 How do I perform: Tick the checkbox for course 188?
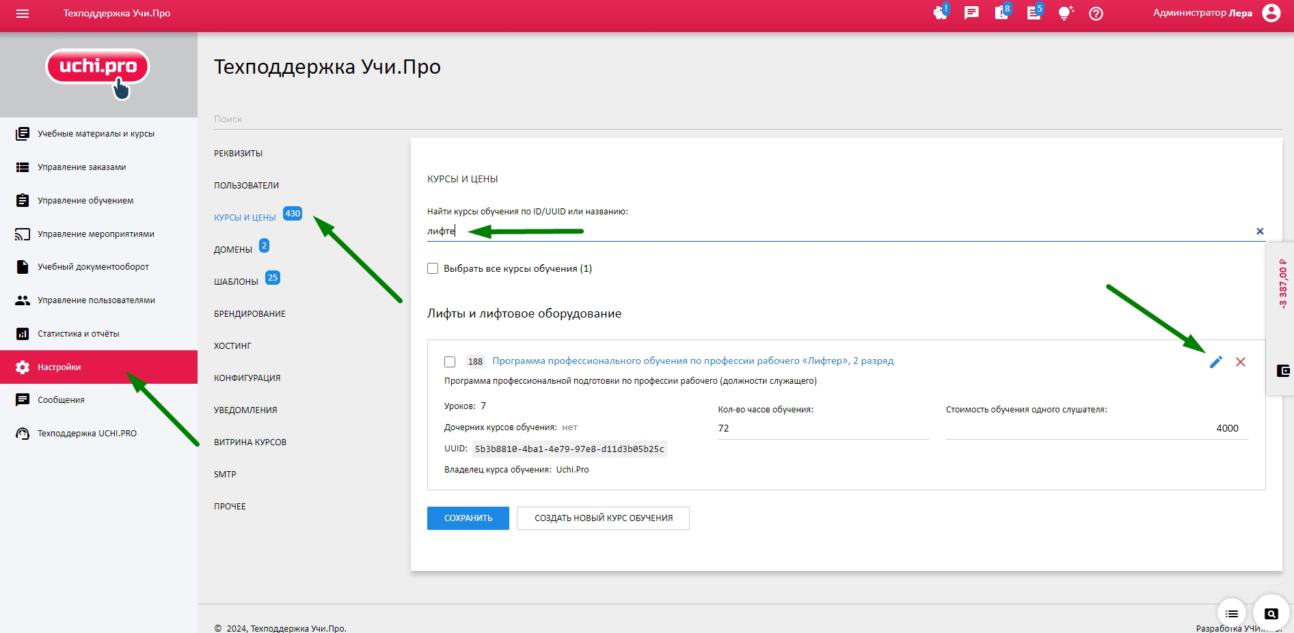click(x=450, y=362)
